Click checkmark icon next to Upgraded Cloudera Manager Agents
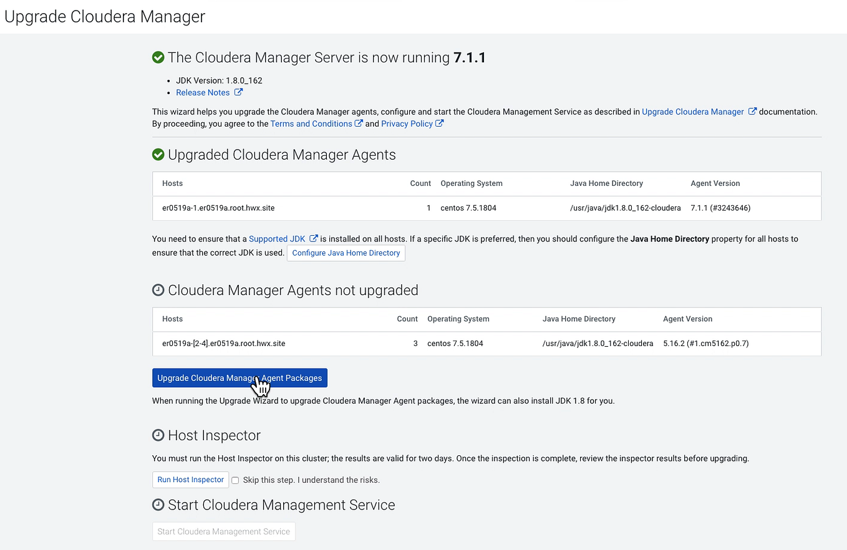 [158, 155]
